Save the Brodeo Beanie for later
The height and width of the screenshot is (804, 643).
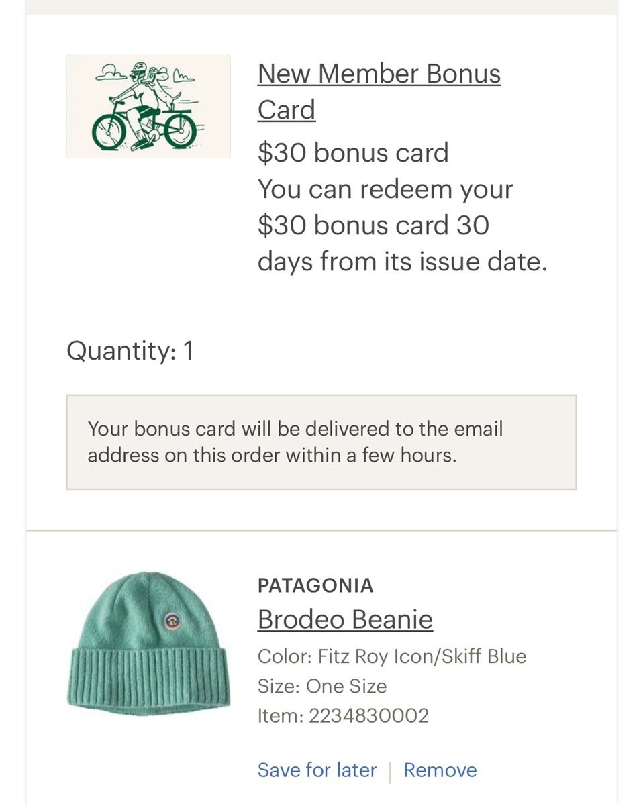click(x=317, y=770)
